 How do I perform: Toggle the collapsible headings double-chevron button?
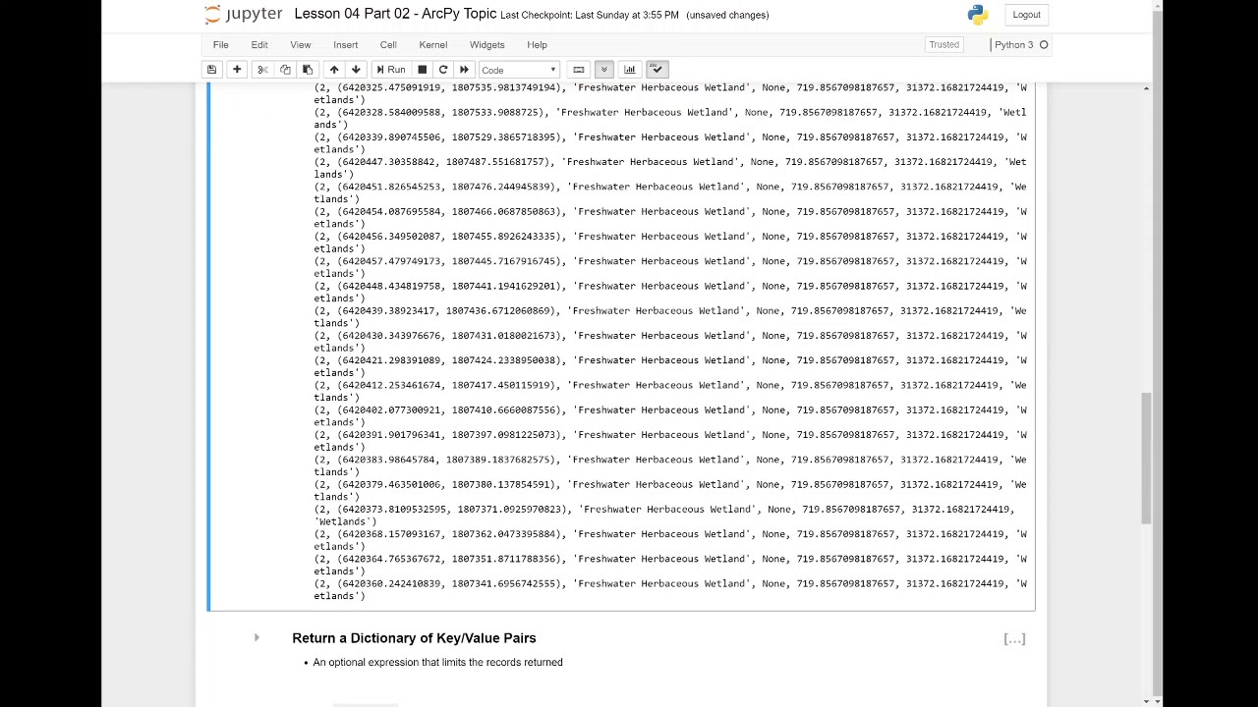603,70
